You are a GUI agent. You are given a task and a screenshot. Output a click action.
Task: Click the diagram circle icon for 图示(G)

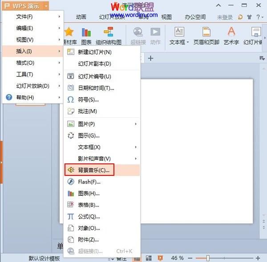click(x=71, y=135)
